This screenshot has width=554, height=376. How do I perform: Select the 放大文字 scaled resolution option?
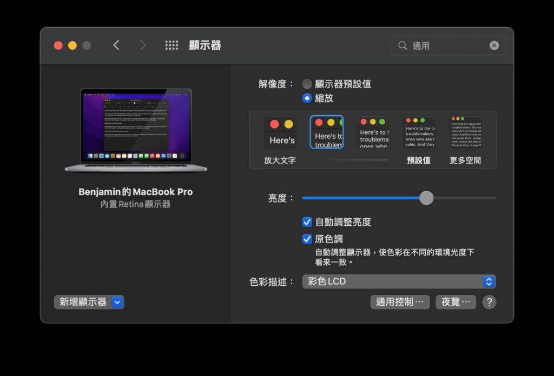(280, 131)
